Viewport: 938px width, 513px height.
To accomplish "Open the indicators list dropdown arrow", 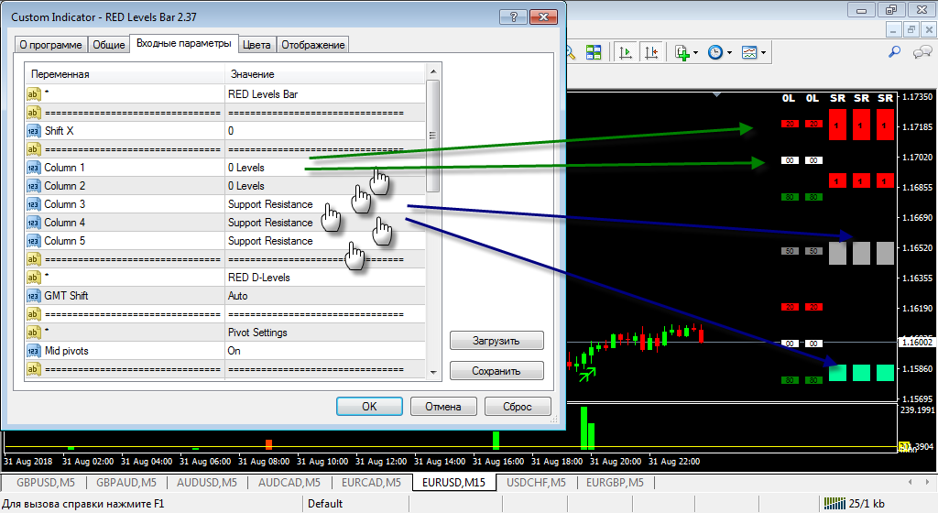I will tap(695, 53).
